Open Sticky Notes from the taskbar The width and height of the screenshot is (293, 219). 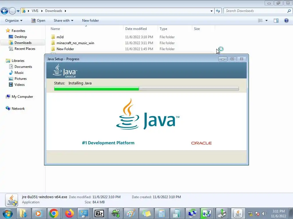[x=146, y=213]
